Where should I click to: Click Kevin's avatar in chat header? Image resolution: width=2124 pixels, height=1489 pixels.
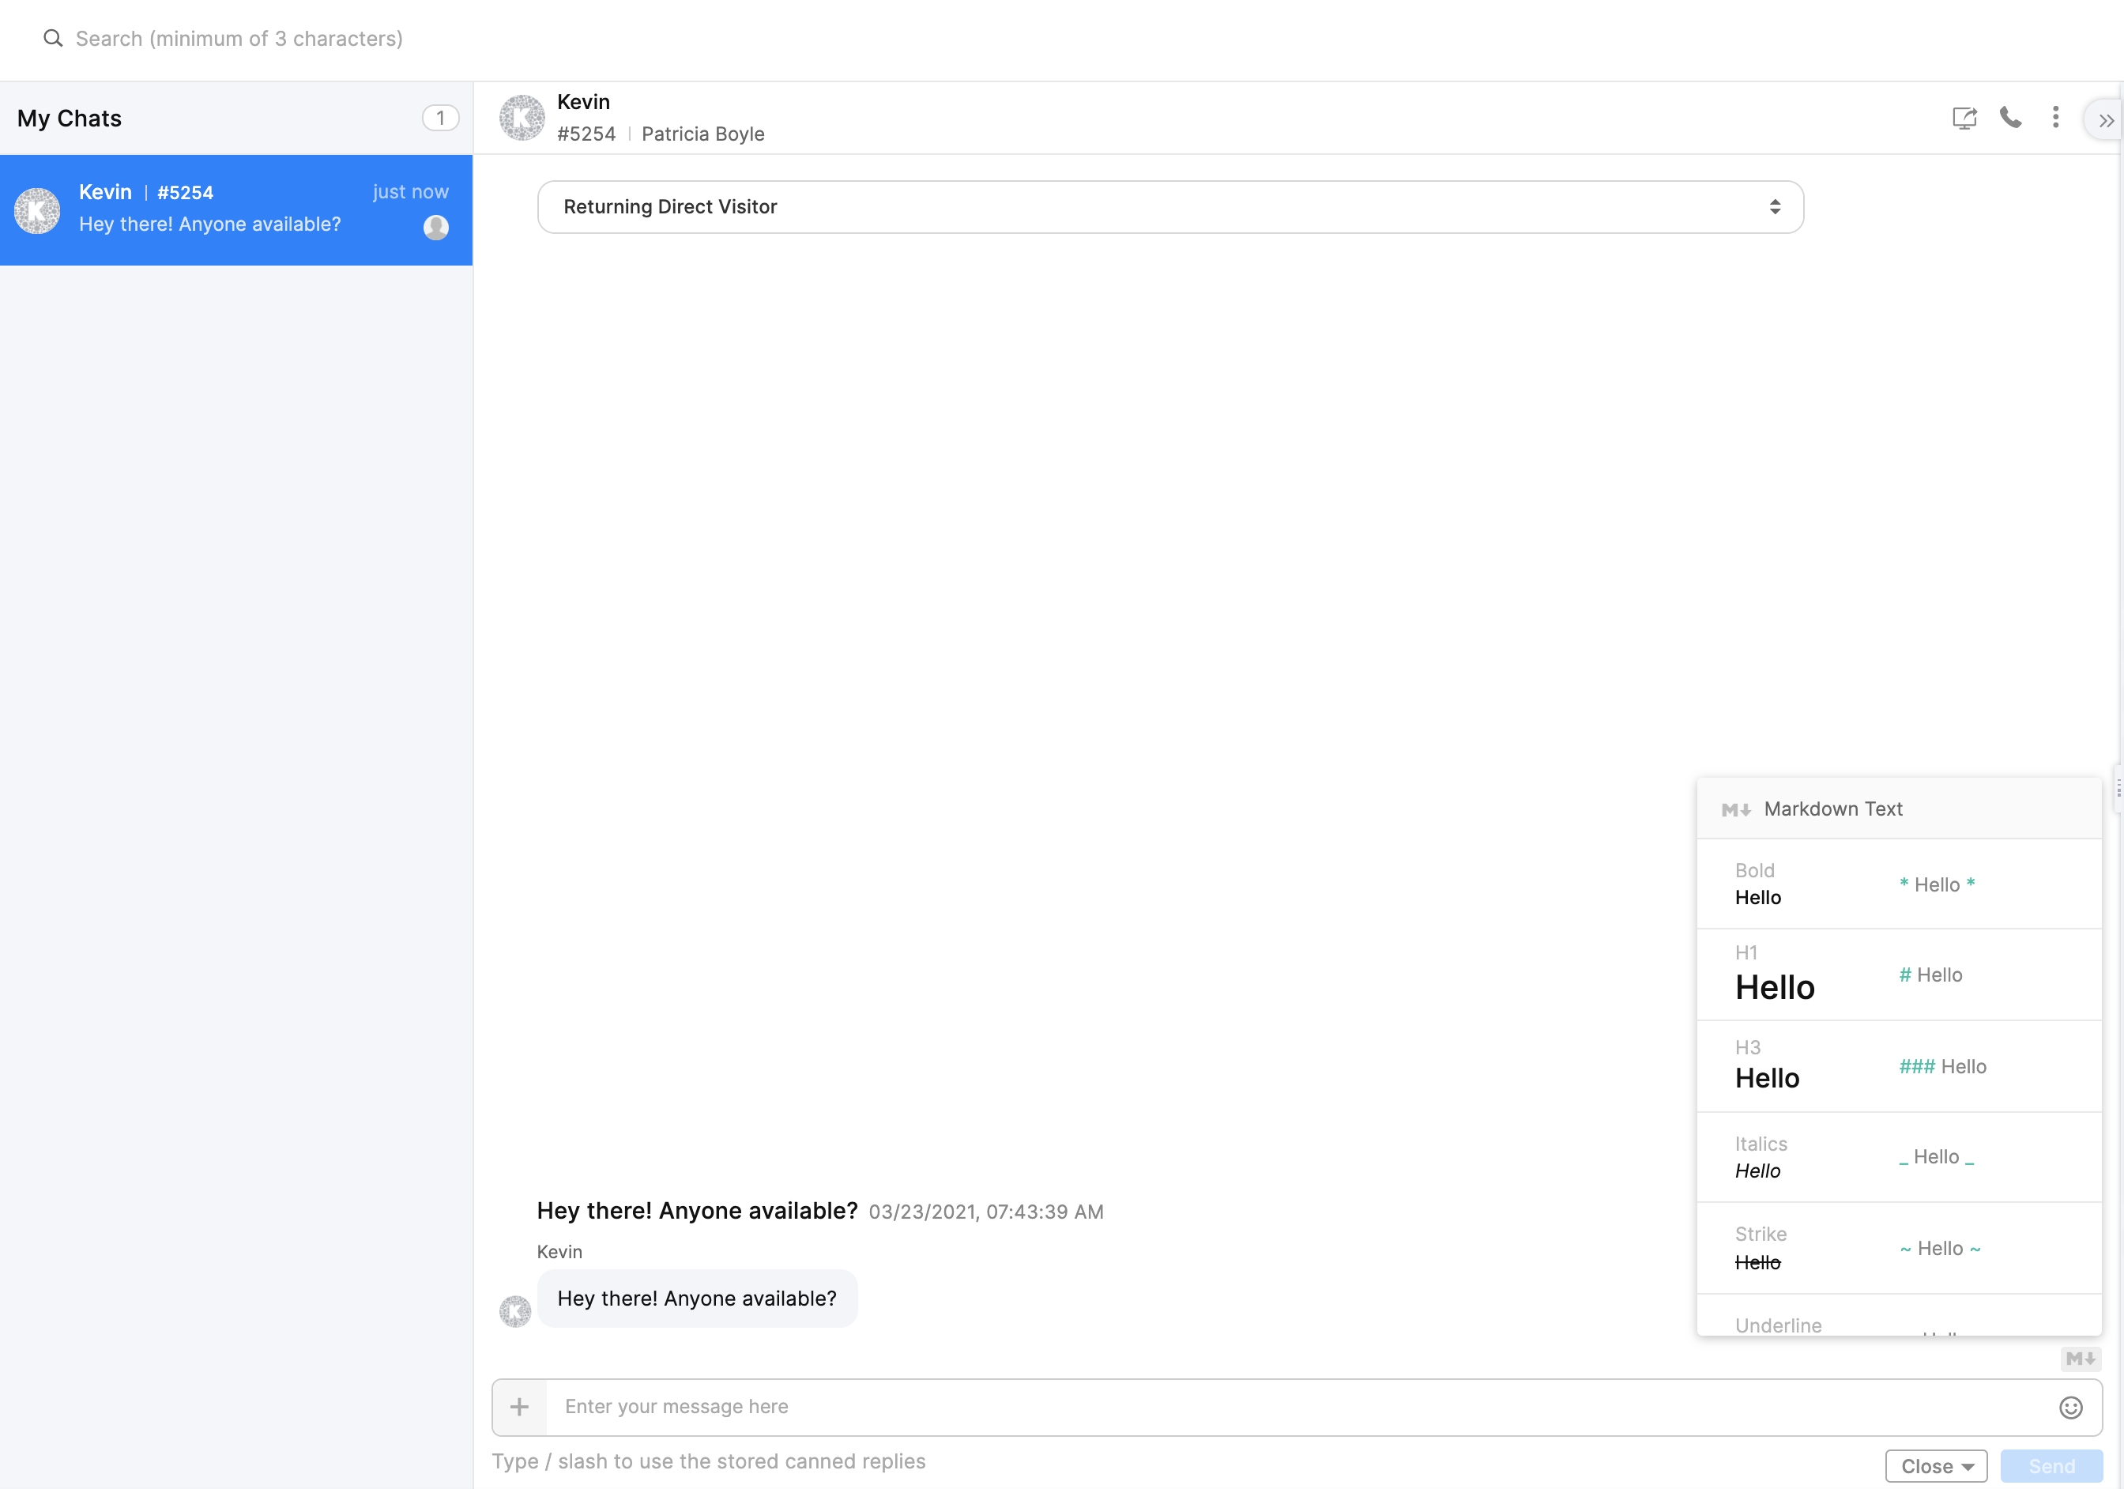(x=522, y=118)
